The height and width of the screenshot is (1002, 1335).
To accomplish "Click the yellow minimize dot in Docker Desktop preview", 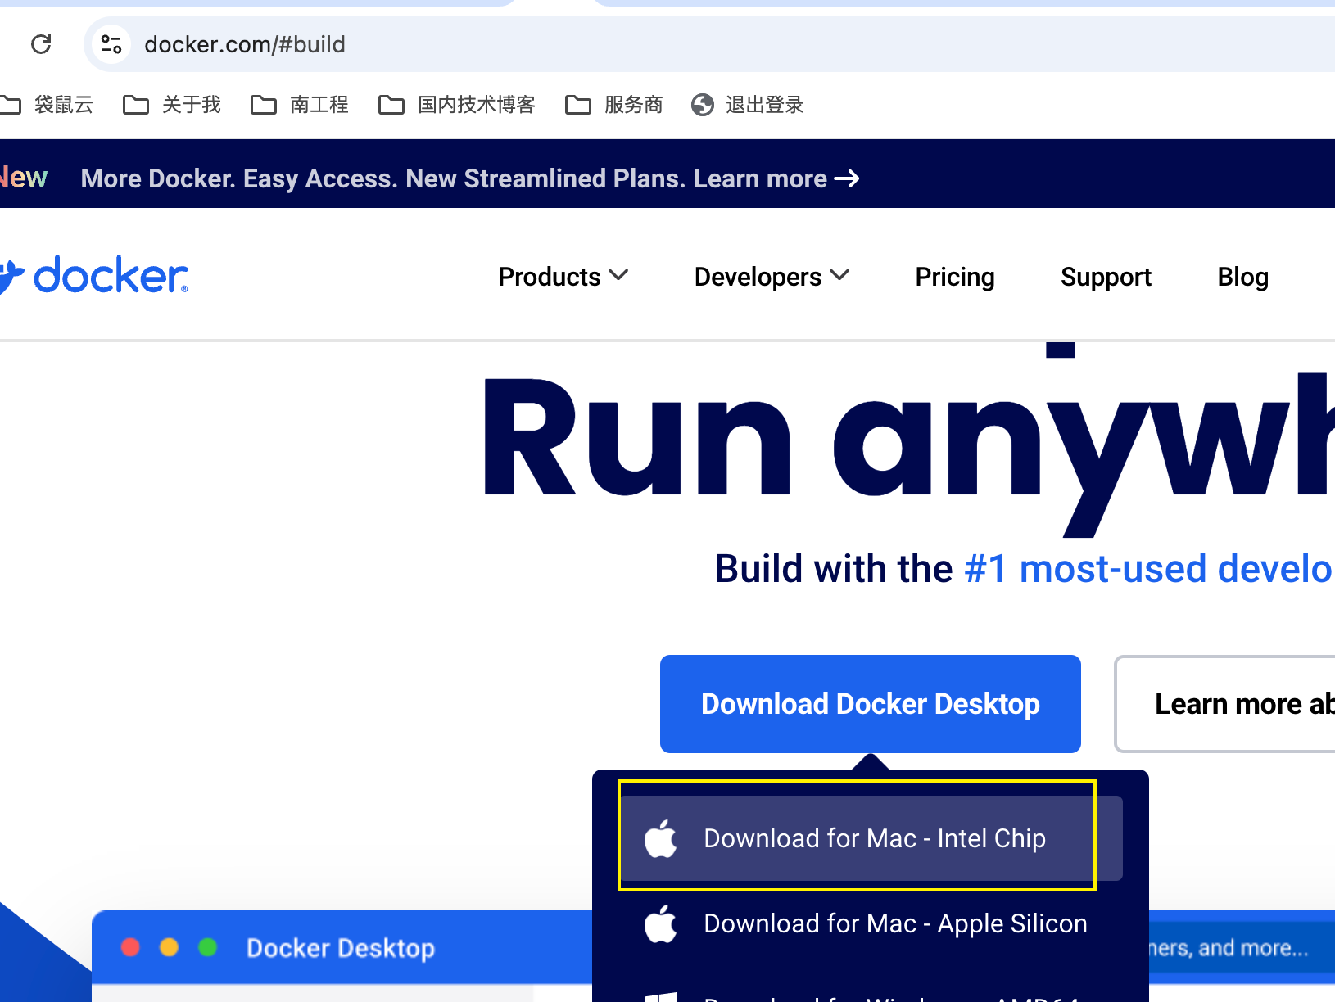I will coord(169,947).
